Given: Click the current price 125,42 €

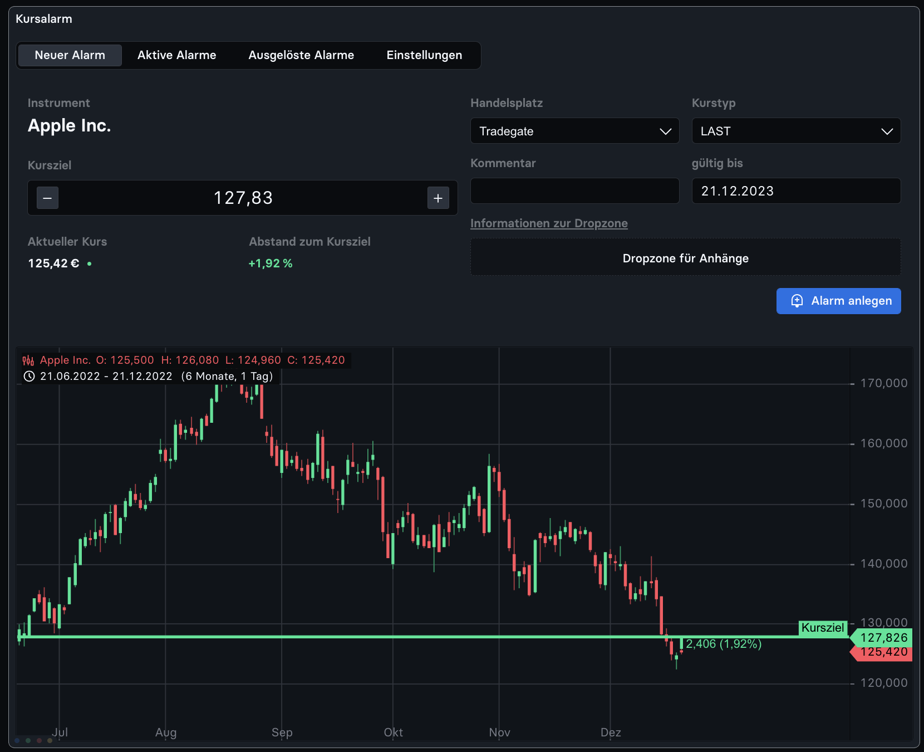Looking at the screenshot, I should click(x=53, y=263).
